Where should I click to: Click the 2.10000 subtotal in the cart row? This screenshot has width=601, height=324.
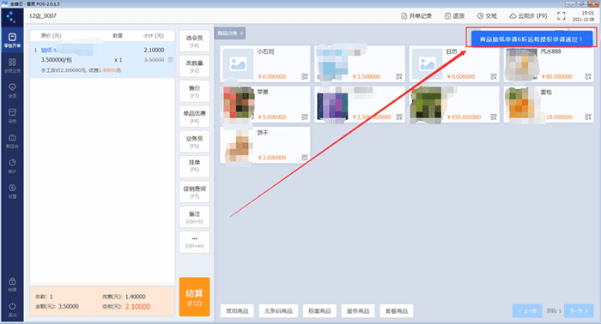(154, 50)
